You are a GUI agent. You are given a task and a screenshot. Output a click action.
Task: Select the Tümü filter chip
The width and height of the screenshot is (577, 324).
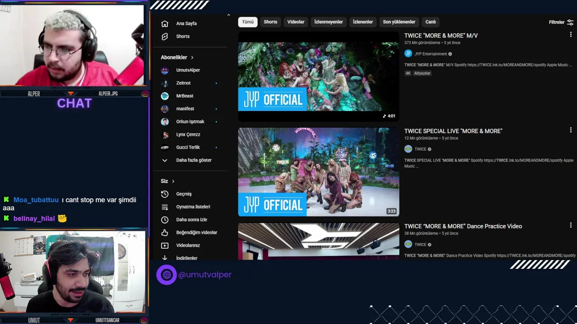(248, 22)
